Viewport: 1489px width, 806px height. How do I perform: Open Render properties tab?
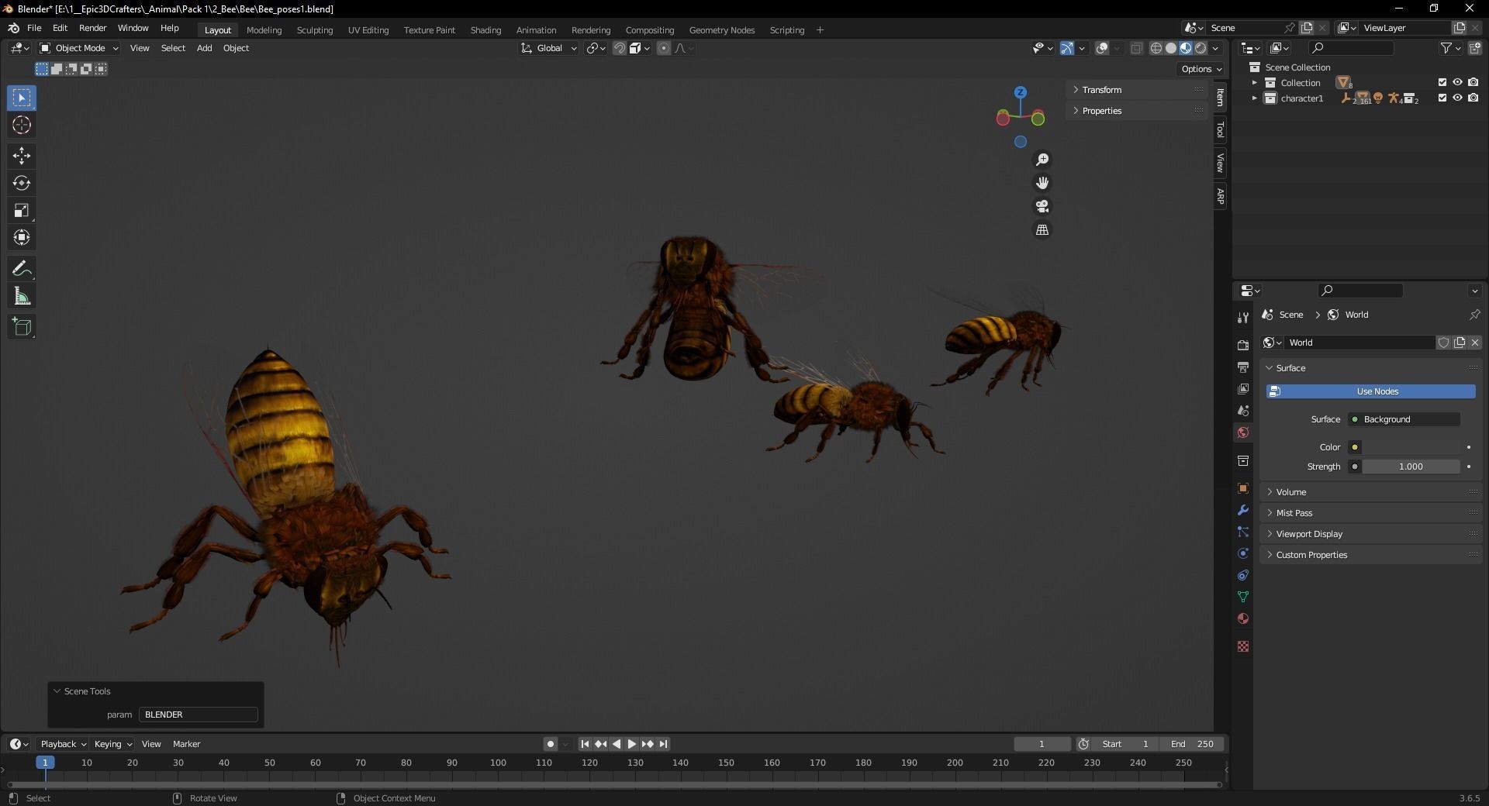(1243, 345)
